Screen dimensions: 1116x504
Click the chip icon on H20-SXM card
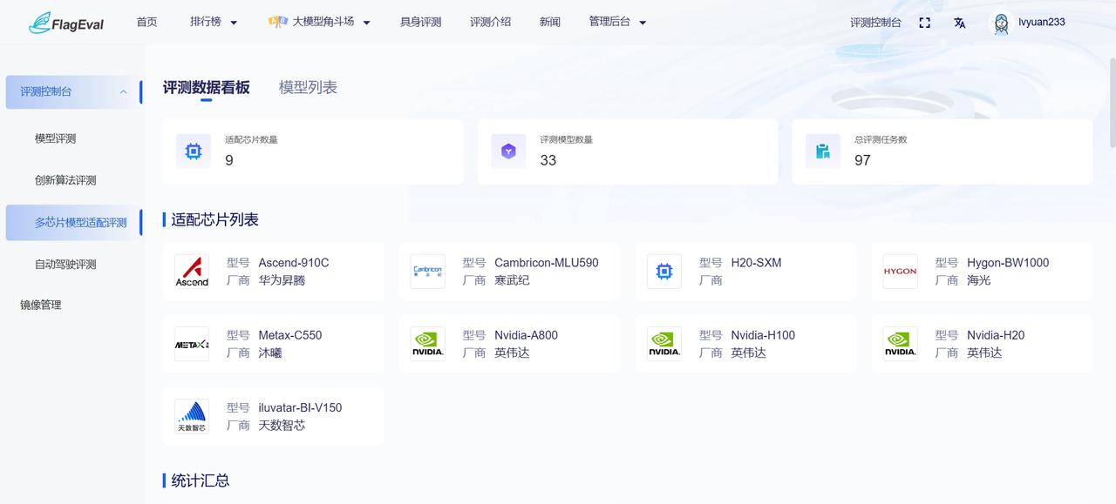(x=664, y=272)
